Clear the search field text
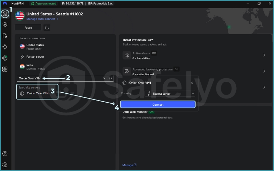The width and height of the screenshot is (274, 171). pyautogui.click(x=104, y=78)
